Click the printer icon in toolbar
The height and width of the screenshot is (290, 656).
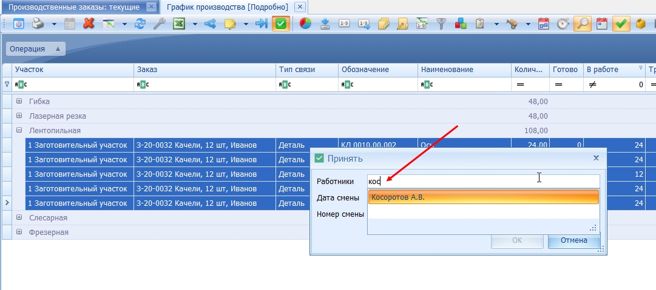38,24
